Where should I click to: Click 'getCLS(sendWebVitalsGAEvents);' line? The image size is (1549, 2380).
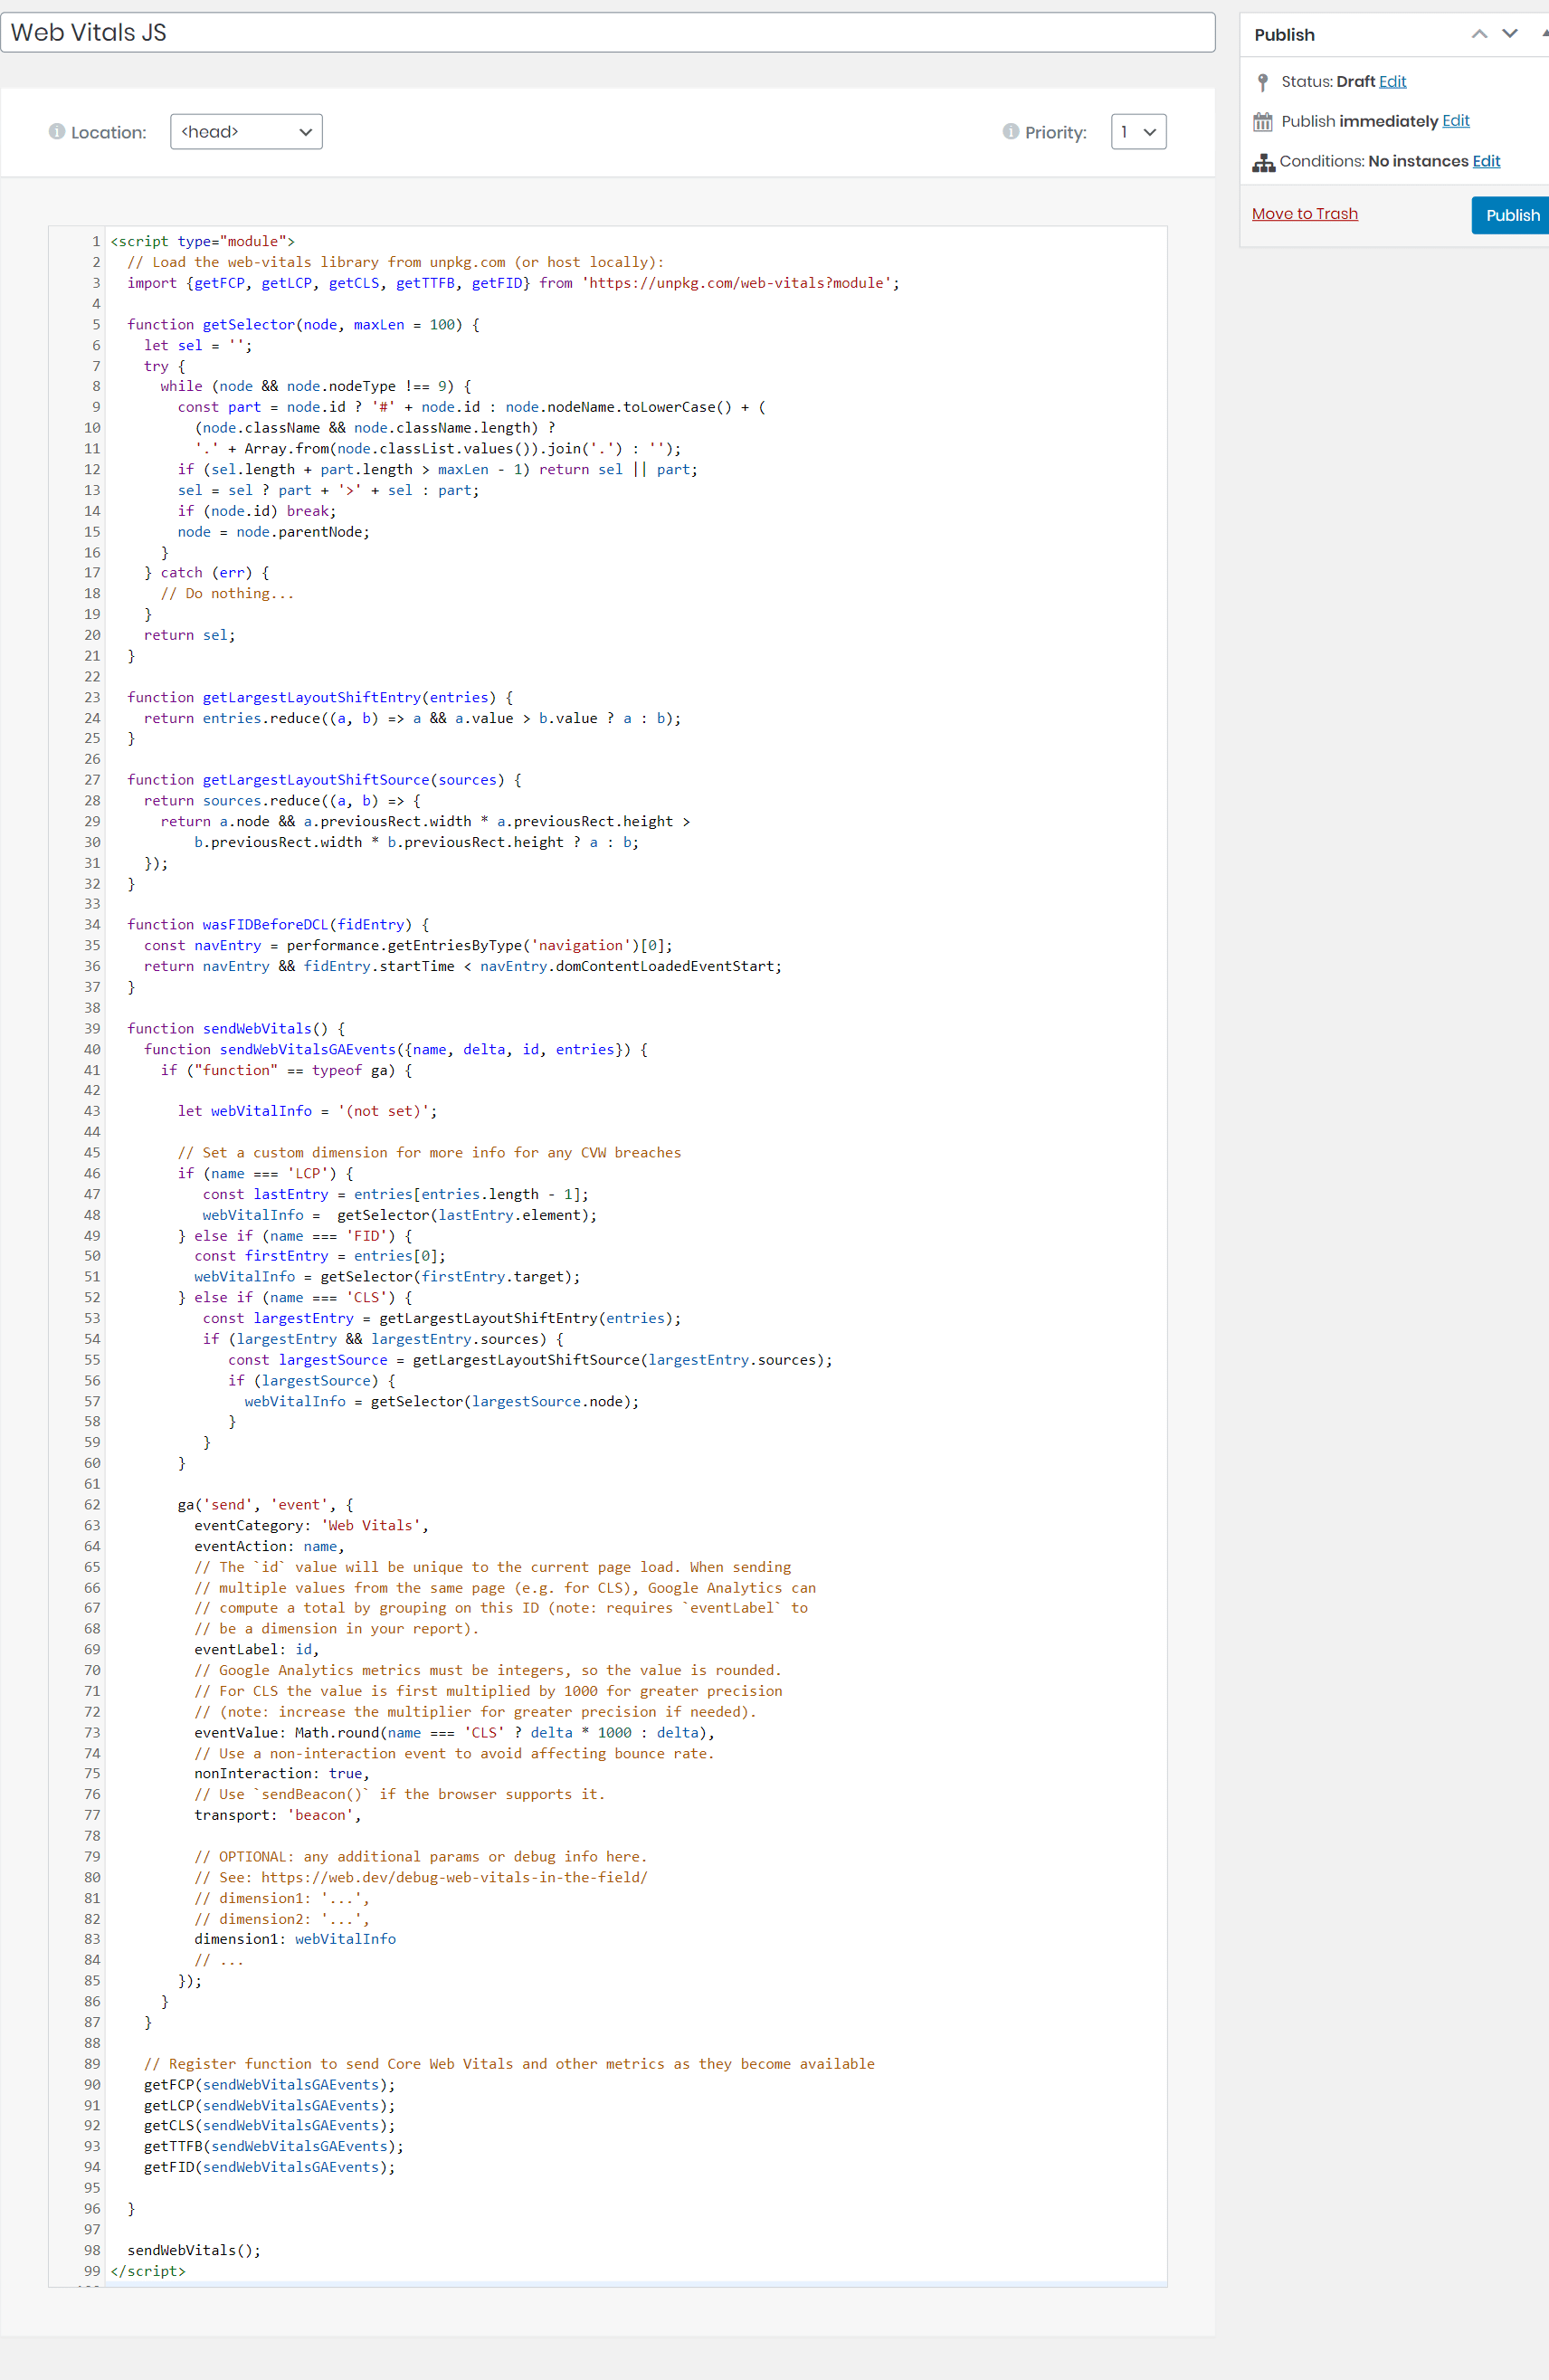pyautogui.click(x=269, y=2126)
